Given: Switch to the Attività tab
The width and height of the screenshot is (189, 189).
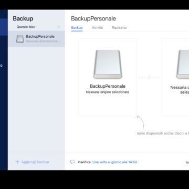Looking at the screenshot, I should pos(97,28).
